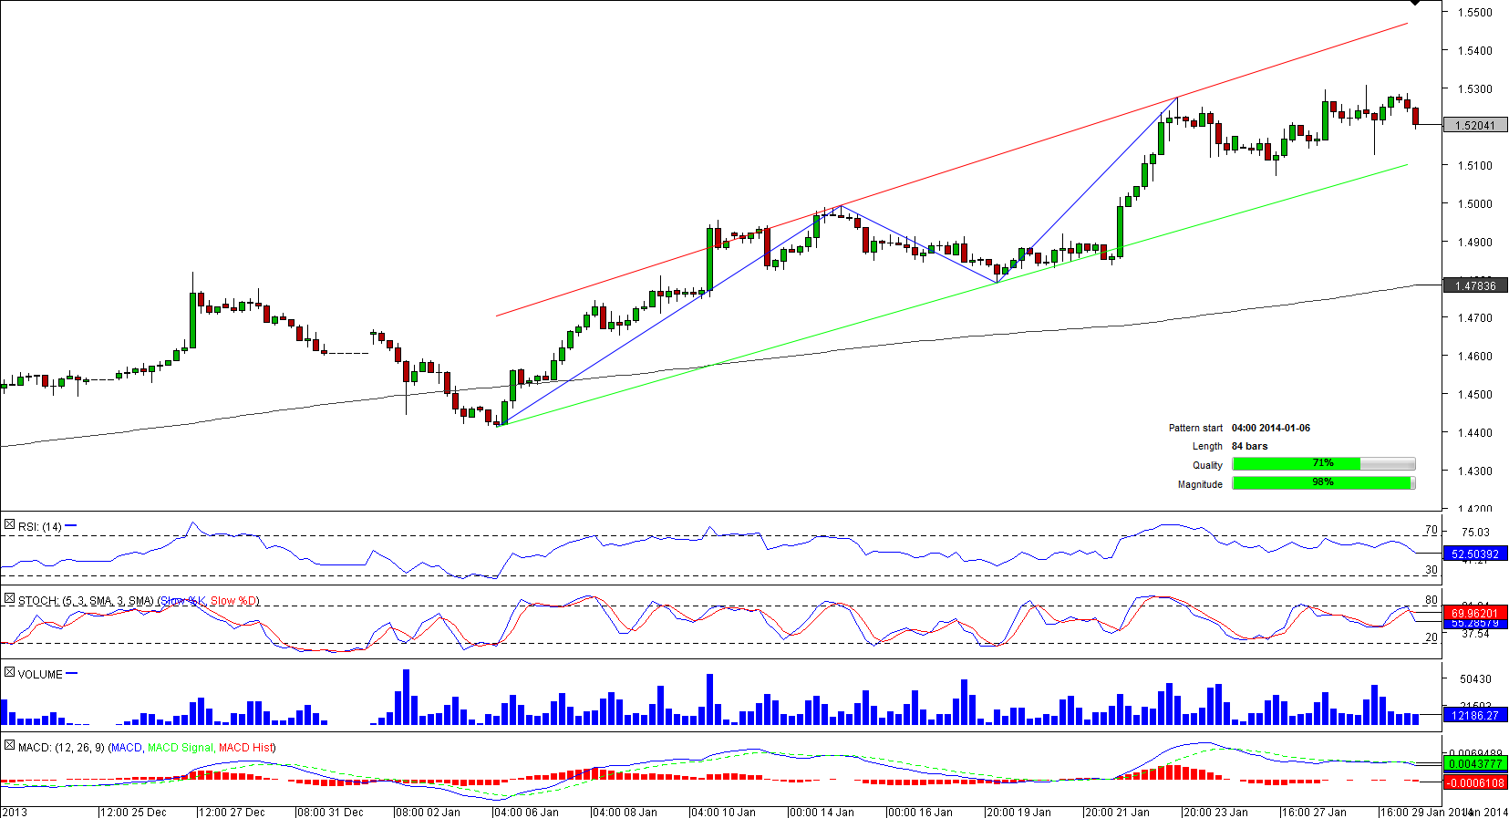This screenshot has width=1509, height=818.
Task: Click the 1.5000 price axis label
Action: tap(1475, 204)
